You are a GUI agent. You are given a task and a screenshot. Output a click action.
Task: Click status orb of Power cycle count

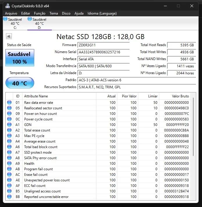(9, 119)
